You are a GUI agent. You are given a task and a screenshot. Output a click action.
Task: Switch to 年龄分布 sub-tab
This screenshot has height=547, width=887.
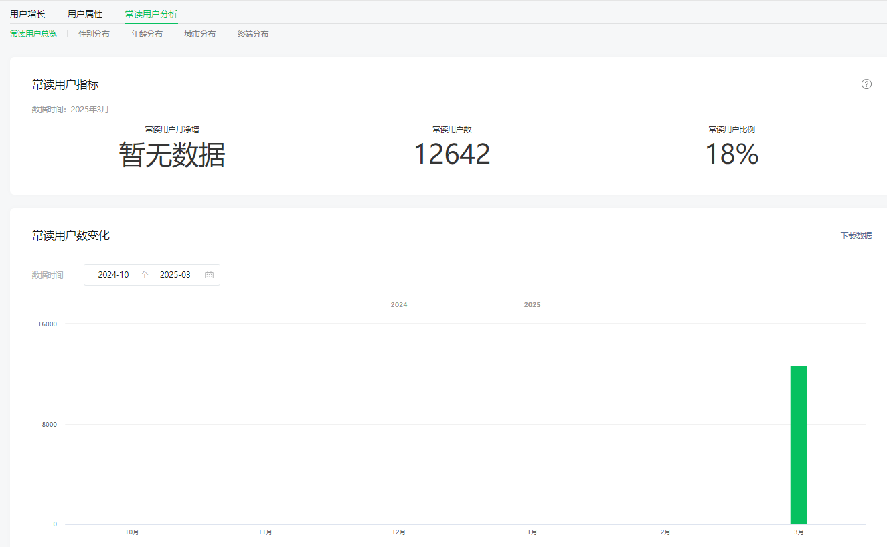click(x=147, y=34)
